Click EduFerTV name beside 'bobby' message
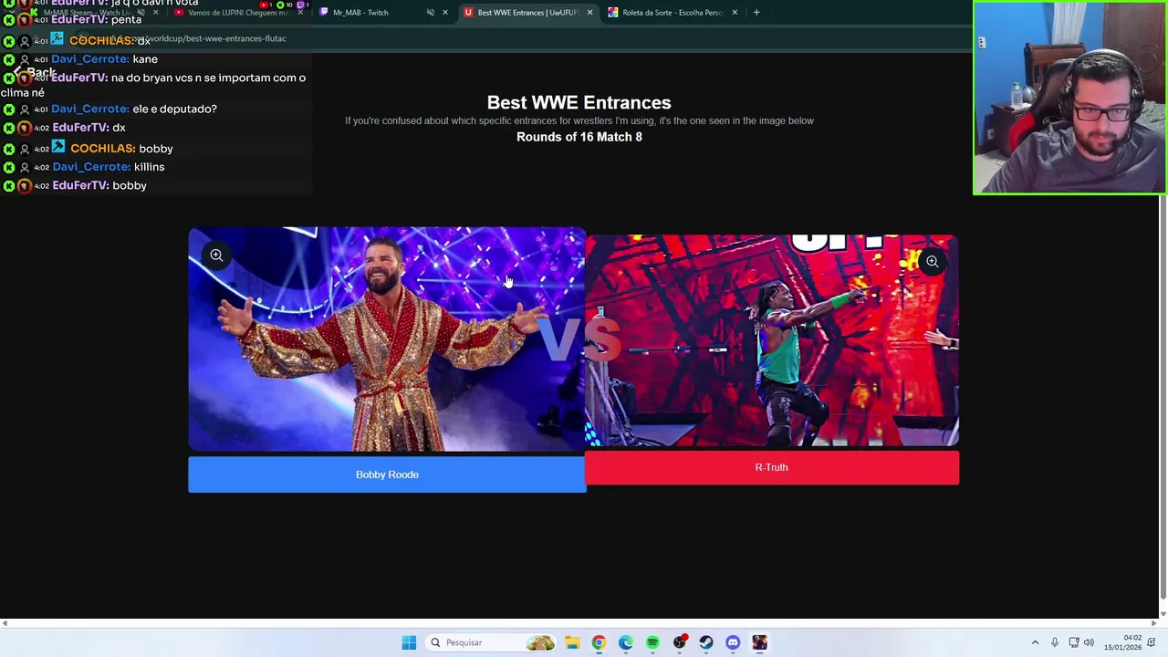This screenshot has width=1168, height=657. coord(80,185)
